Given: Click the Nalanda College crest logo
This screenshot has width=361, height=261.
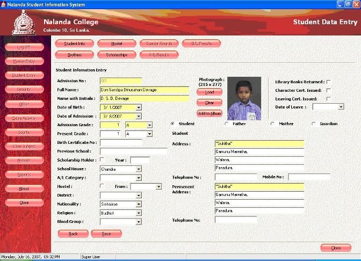Looking at the screenshot, I should pos(24,23).
